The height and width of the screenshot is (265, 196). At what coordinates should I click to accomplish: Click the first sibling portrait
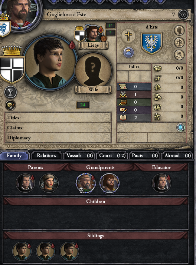(22, 251)
